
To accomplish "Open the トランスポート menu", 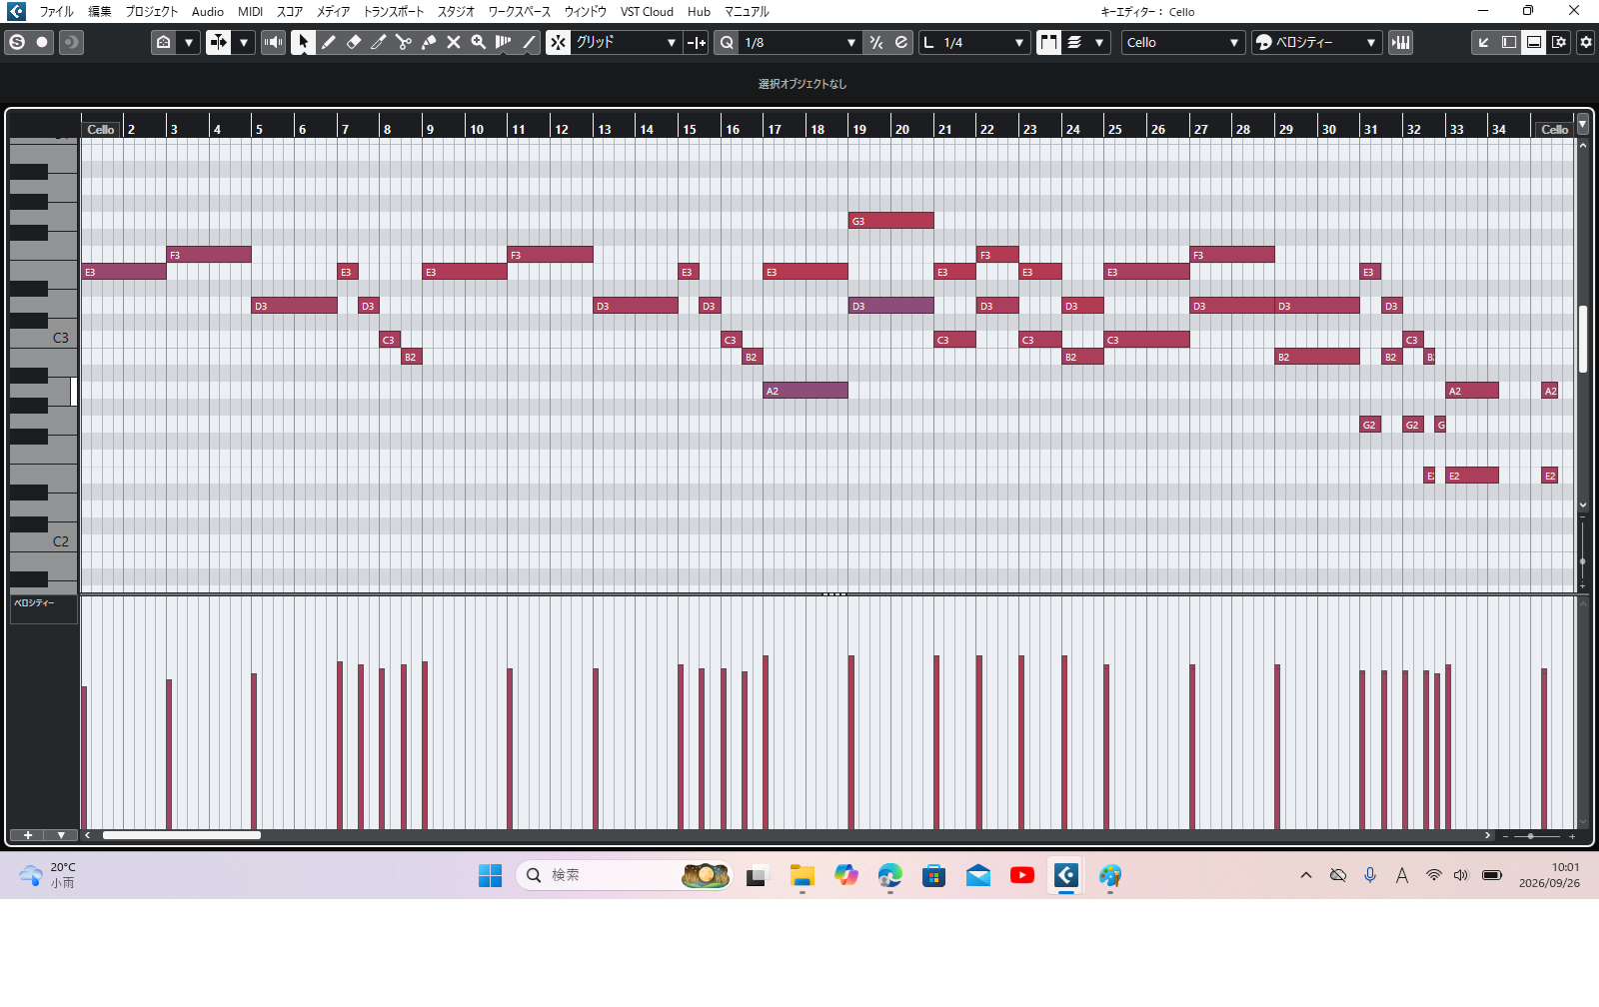I will [393, 12].
